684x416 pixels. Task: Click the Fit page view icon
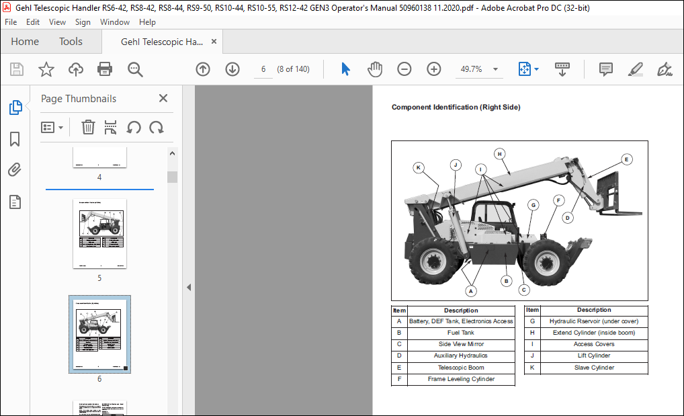click(x=524, y=69)
